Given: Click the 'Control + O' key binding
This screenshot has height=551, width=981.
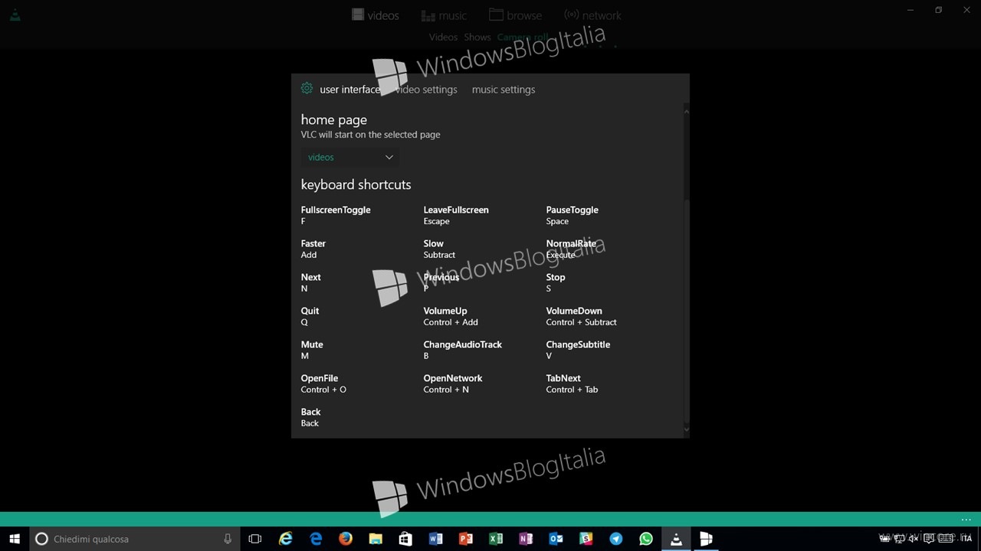Looking at the screenshot, I should tap(323, 390).
